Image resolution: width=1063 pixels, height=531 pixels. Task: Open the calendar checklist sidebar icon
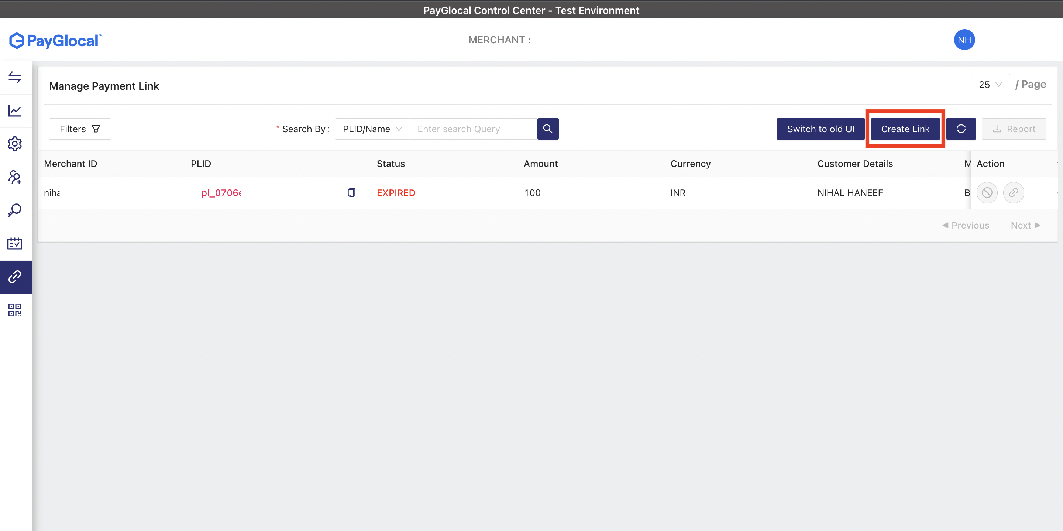click(x=15, y=244)
